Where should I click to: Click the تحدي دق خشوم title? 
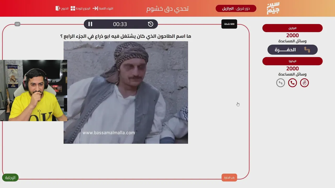tap(167, 9)
